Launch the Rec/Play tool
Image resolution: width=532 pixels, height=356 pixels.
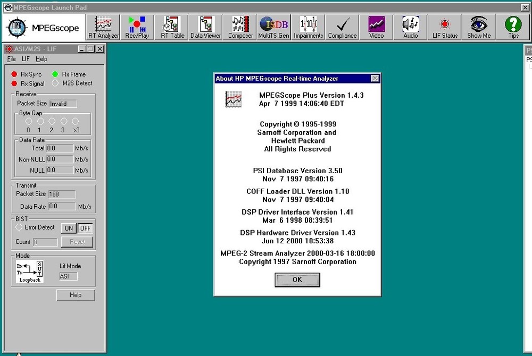tap(137, 27)
